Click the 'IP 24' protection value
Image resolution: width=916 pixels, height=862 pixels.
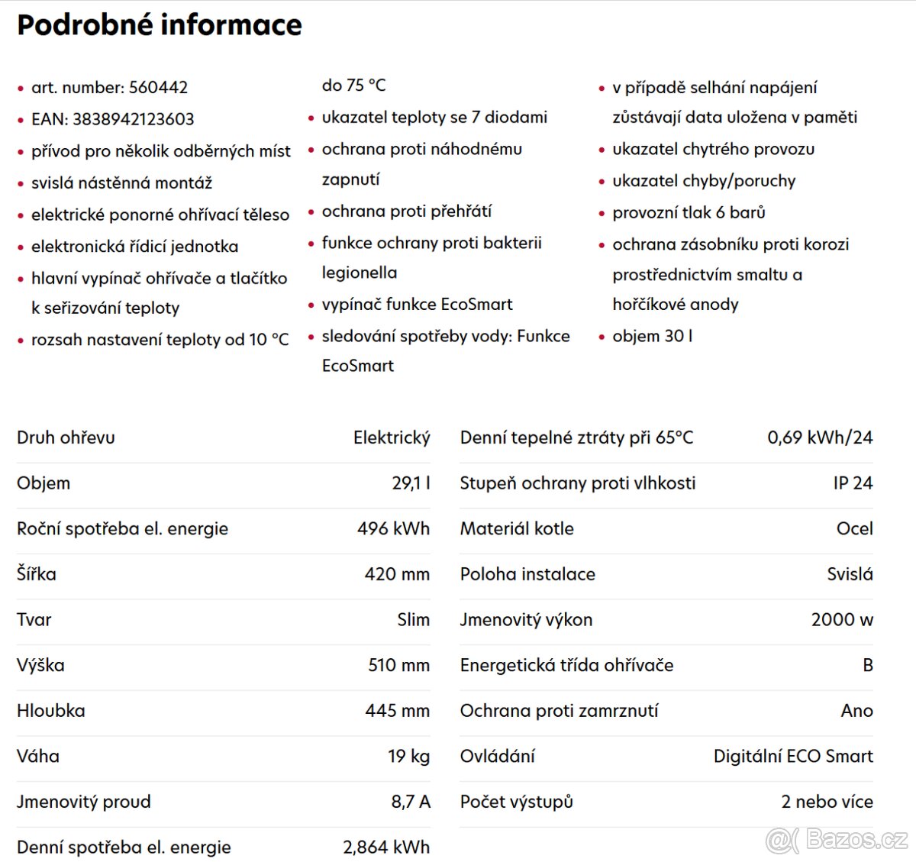pos(853,483)
